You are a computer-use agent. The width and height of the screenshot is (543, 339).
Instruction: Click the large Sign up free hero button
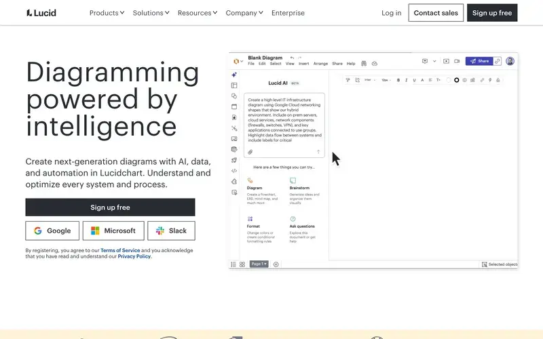[x=110, y=207]
